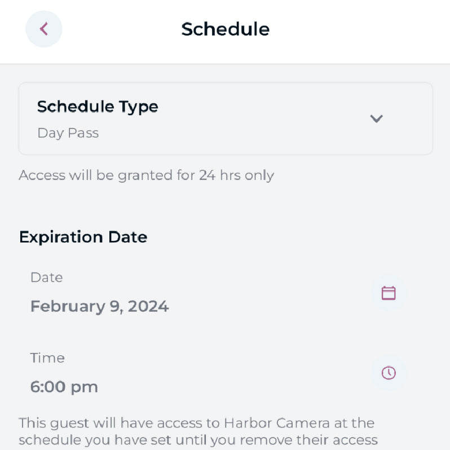The width and height of the screenshot is (450, 450).
Task: Click the Expiration Date heading
Action: click(x=83, y=237)
